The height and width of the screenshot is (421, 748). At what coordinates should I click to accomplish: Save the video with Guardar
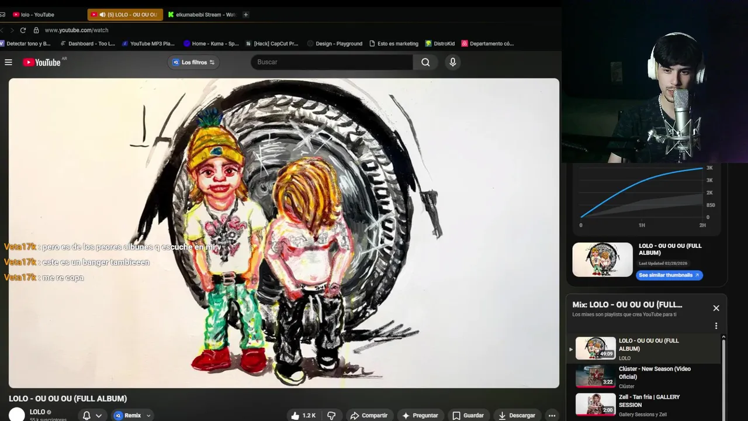[468, 416]
